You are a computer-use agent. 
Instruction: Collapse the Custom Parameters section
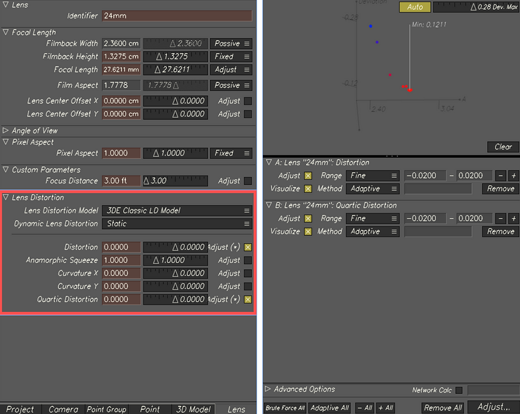6,169
